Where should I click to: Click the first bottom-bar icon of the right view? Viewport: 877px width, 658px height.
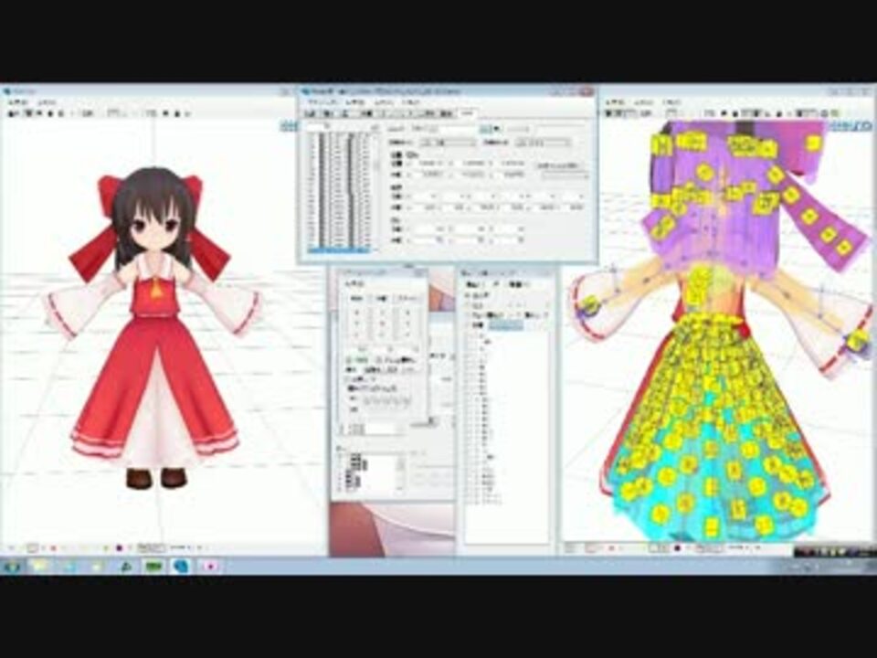(x=571, y=547)
